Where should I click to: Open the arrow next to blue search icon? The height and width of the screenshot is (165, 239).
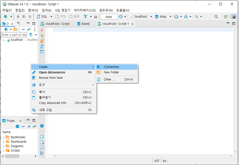[x=201, y=17]
